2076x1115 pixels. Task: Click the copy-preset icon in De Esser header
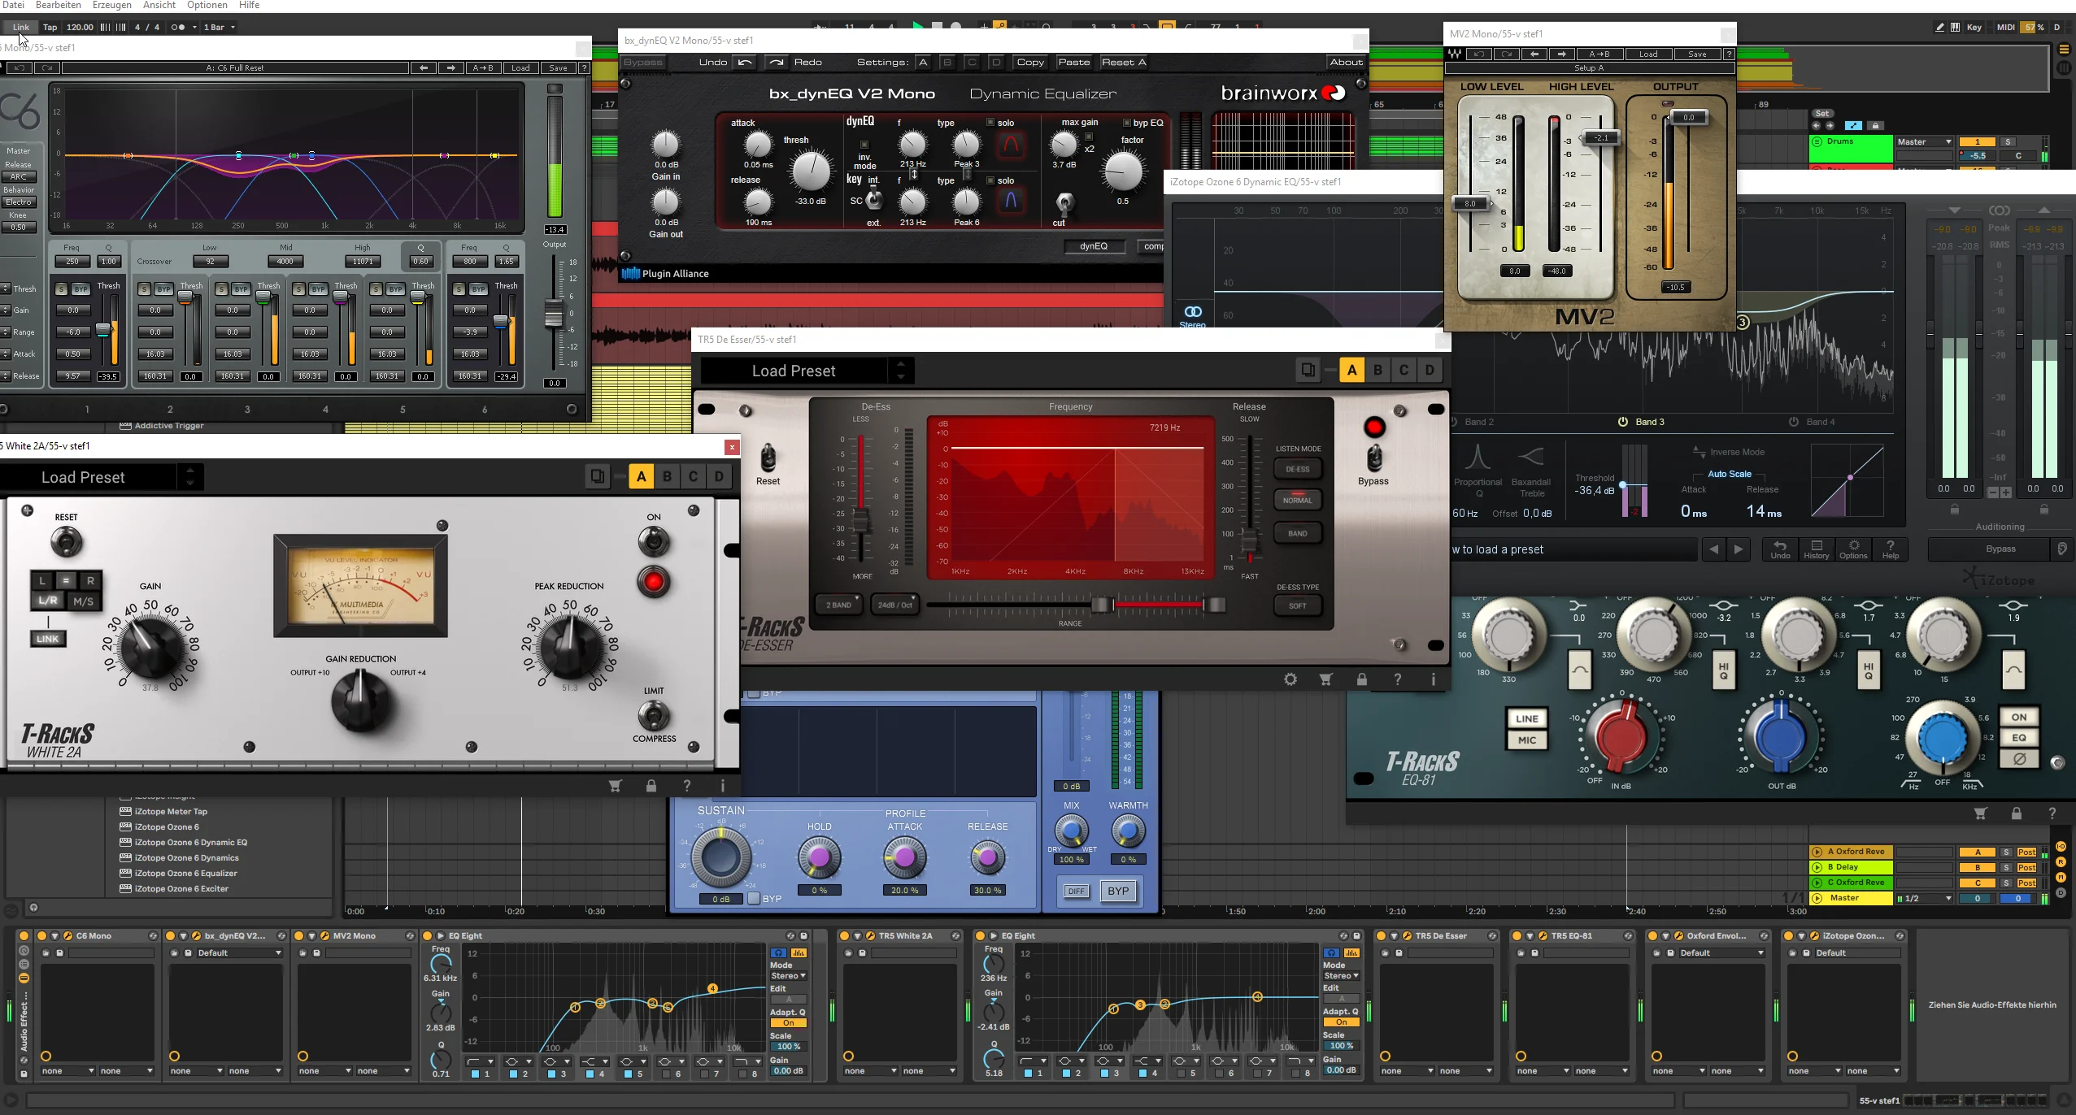pos(1308,371)
